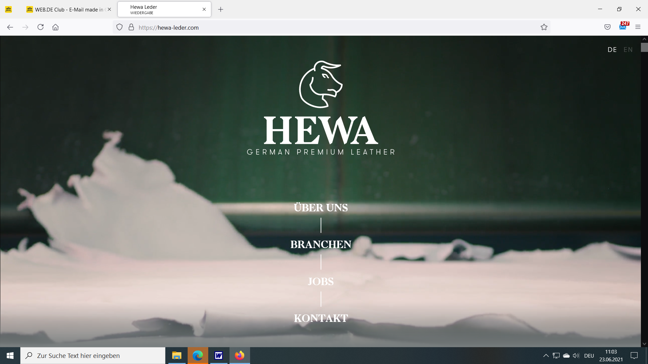Bookmark this page with the star icon
This screenshot has height=364, width=648.
point(544,27)
